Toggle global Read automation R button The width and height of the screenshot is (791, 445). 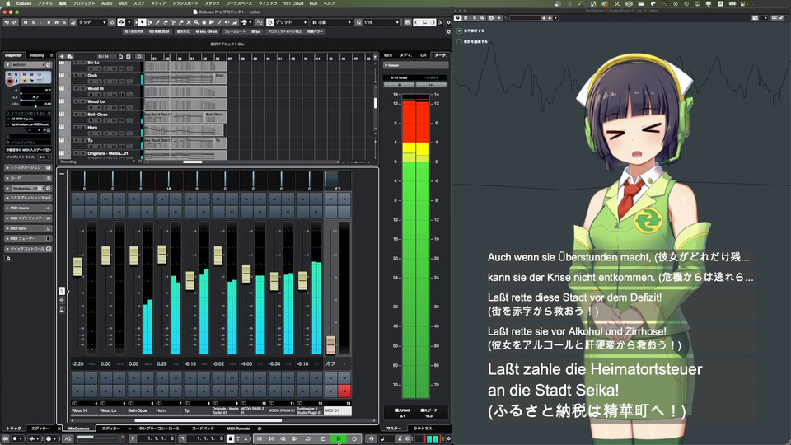[x=49, y=22]
